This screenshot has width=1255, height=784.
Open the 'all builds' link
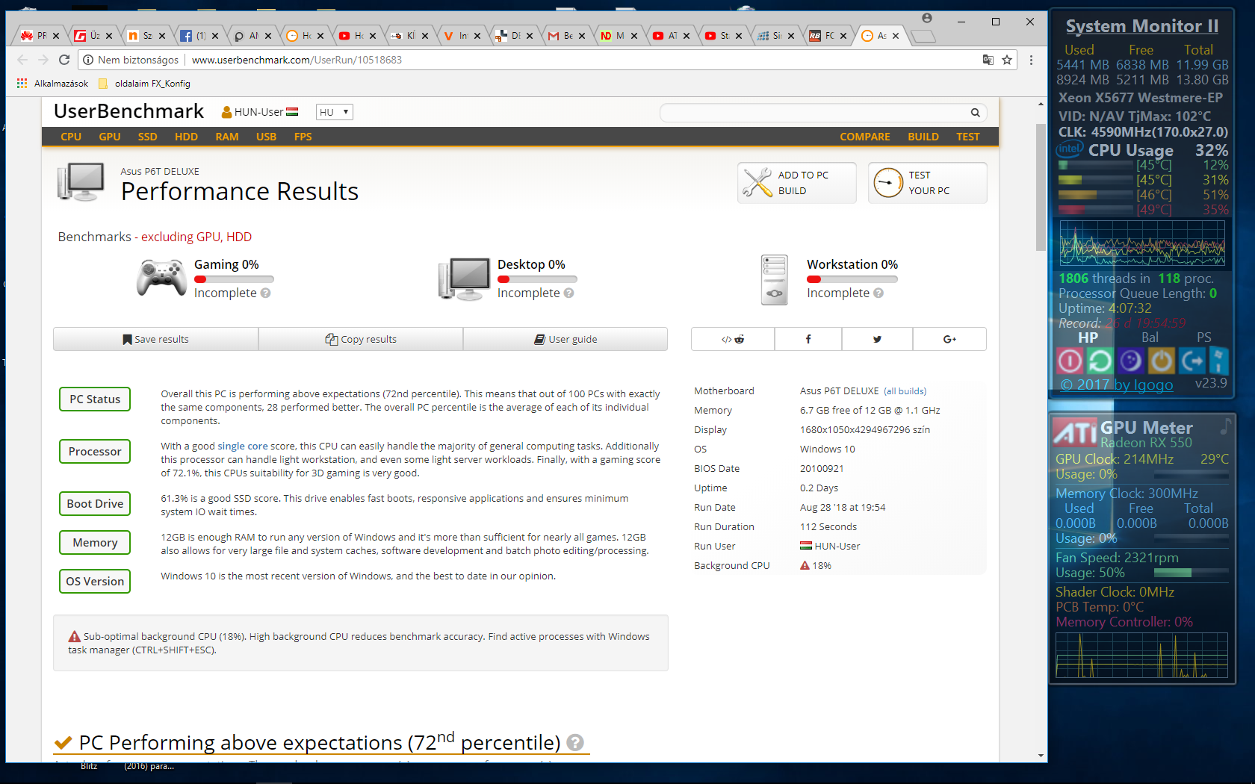pyautogui.click(x=905, y=391)
